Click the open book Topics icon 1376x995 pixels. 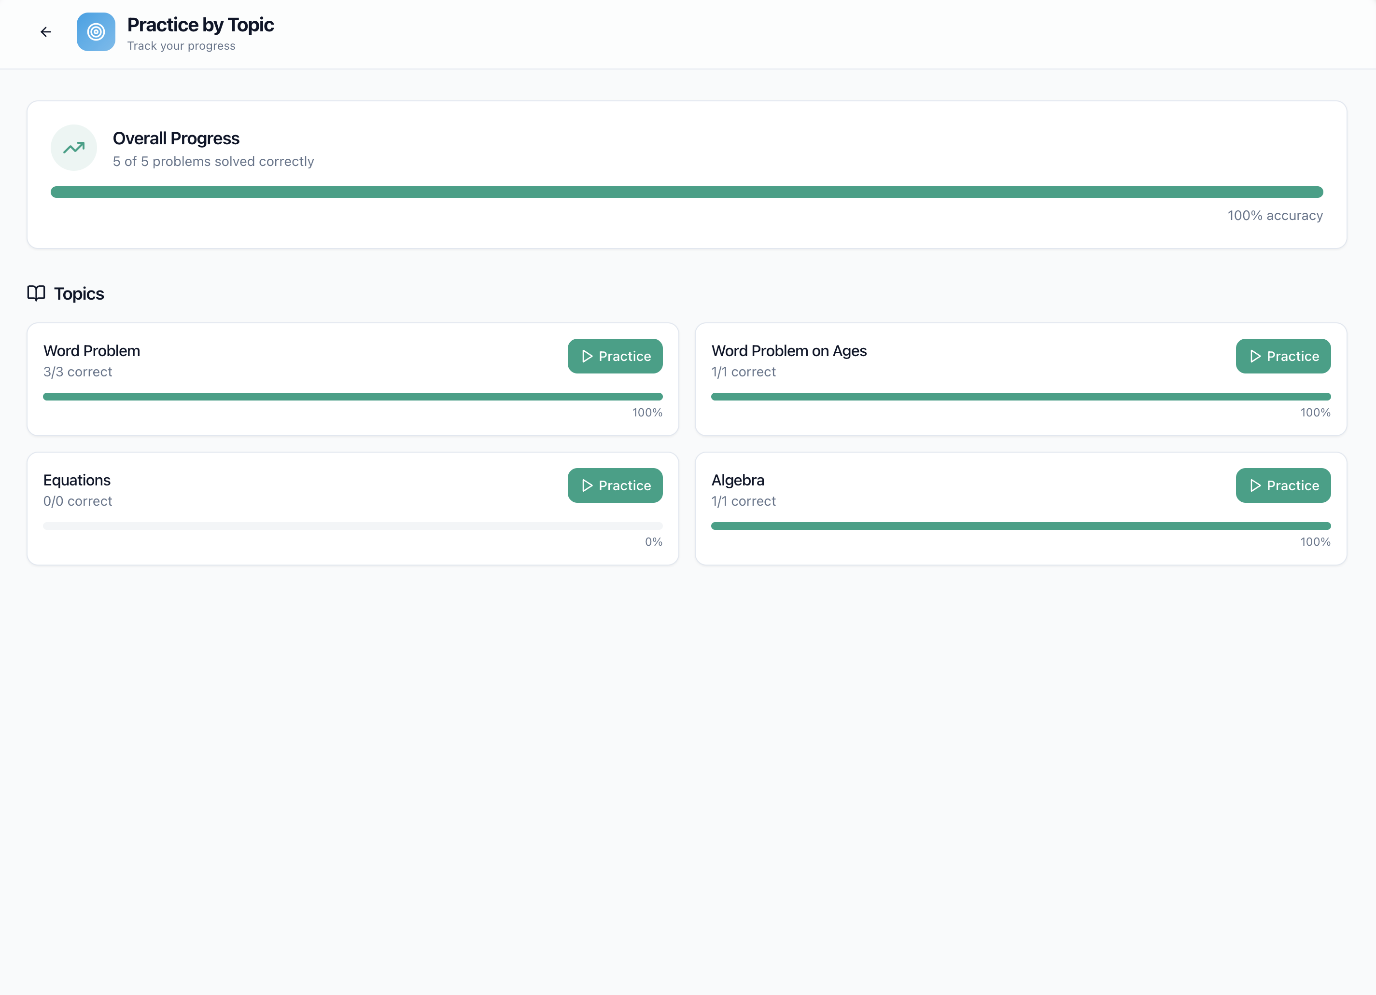[x=36, y=293]
